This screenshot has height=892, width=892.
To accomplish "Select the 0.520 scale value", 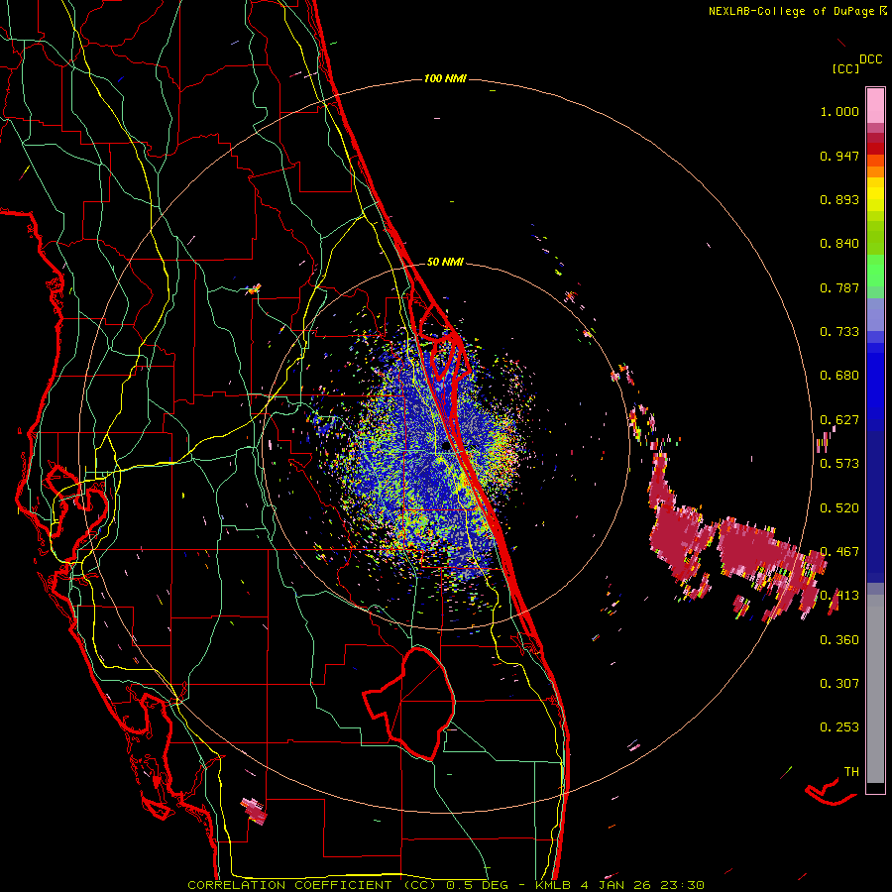I will (839, 507).
